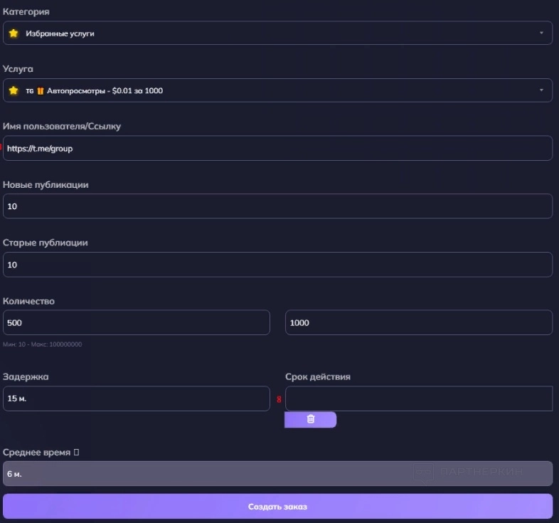Click the empty Срок действия field
The image size is (559, 523).
click(419, 398)
